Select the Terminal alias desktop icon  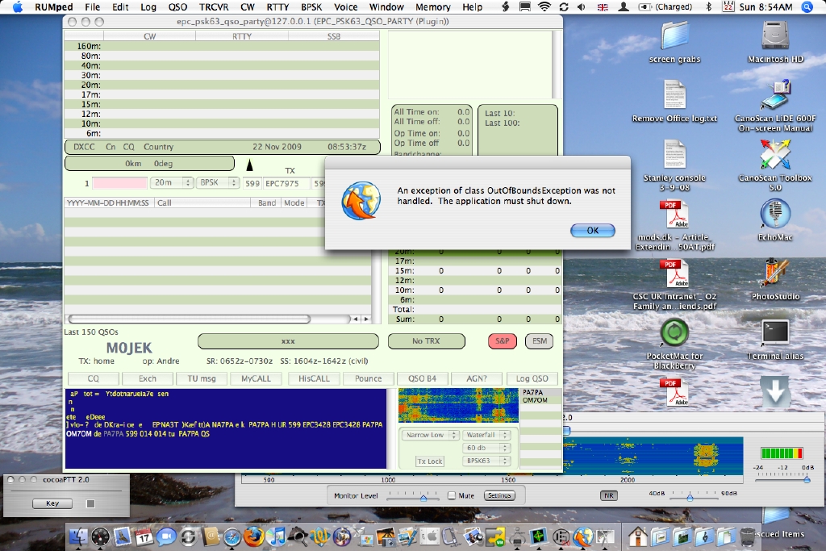(775, 333)
